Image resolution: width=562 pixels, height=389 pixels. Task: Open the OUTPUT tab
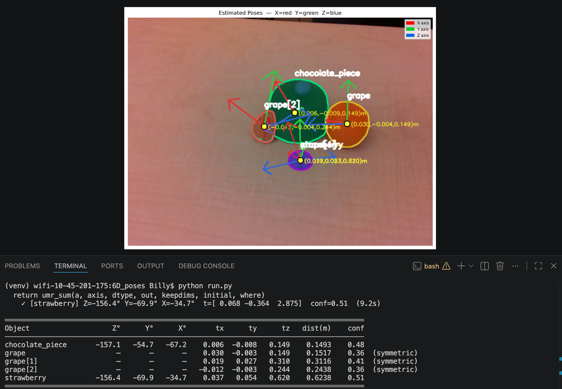click(151, 266)
